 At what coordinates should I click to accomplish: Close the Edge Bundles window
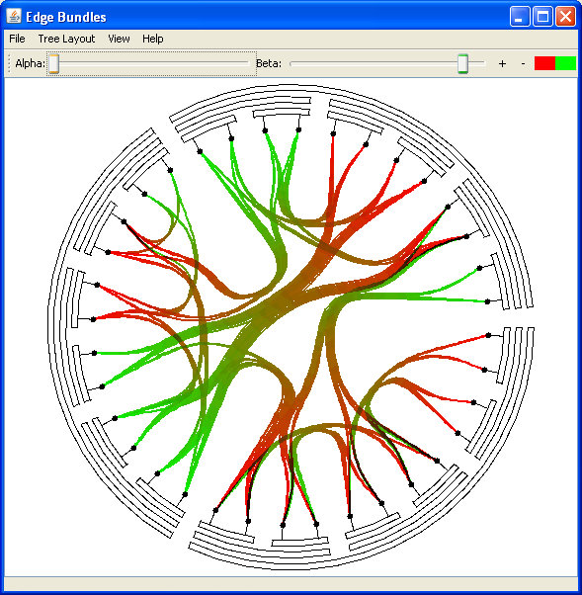click(x=565, y=17)
